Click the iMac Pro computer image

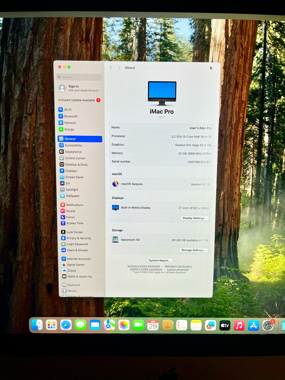click(162, 94)
